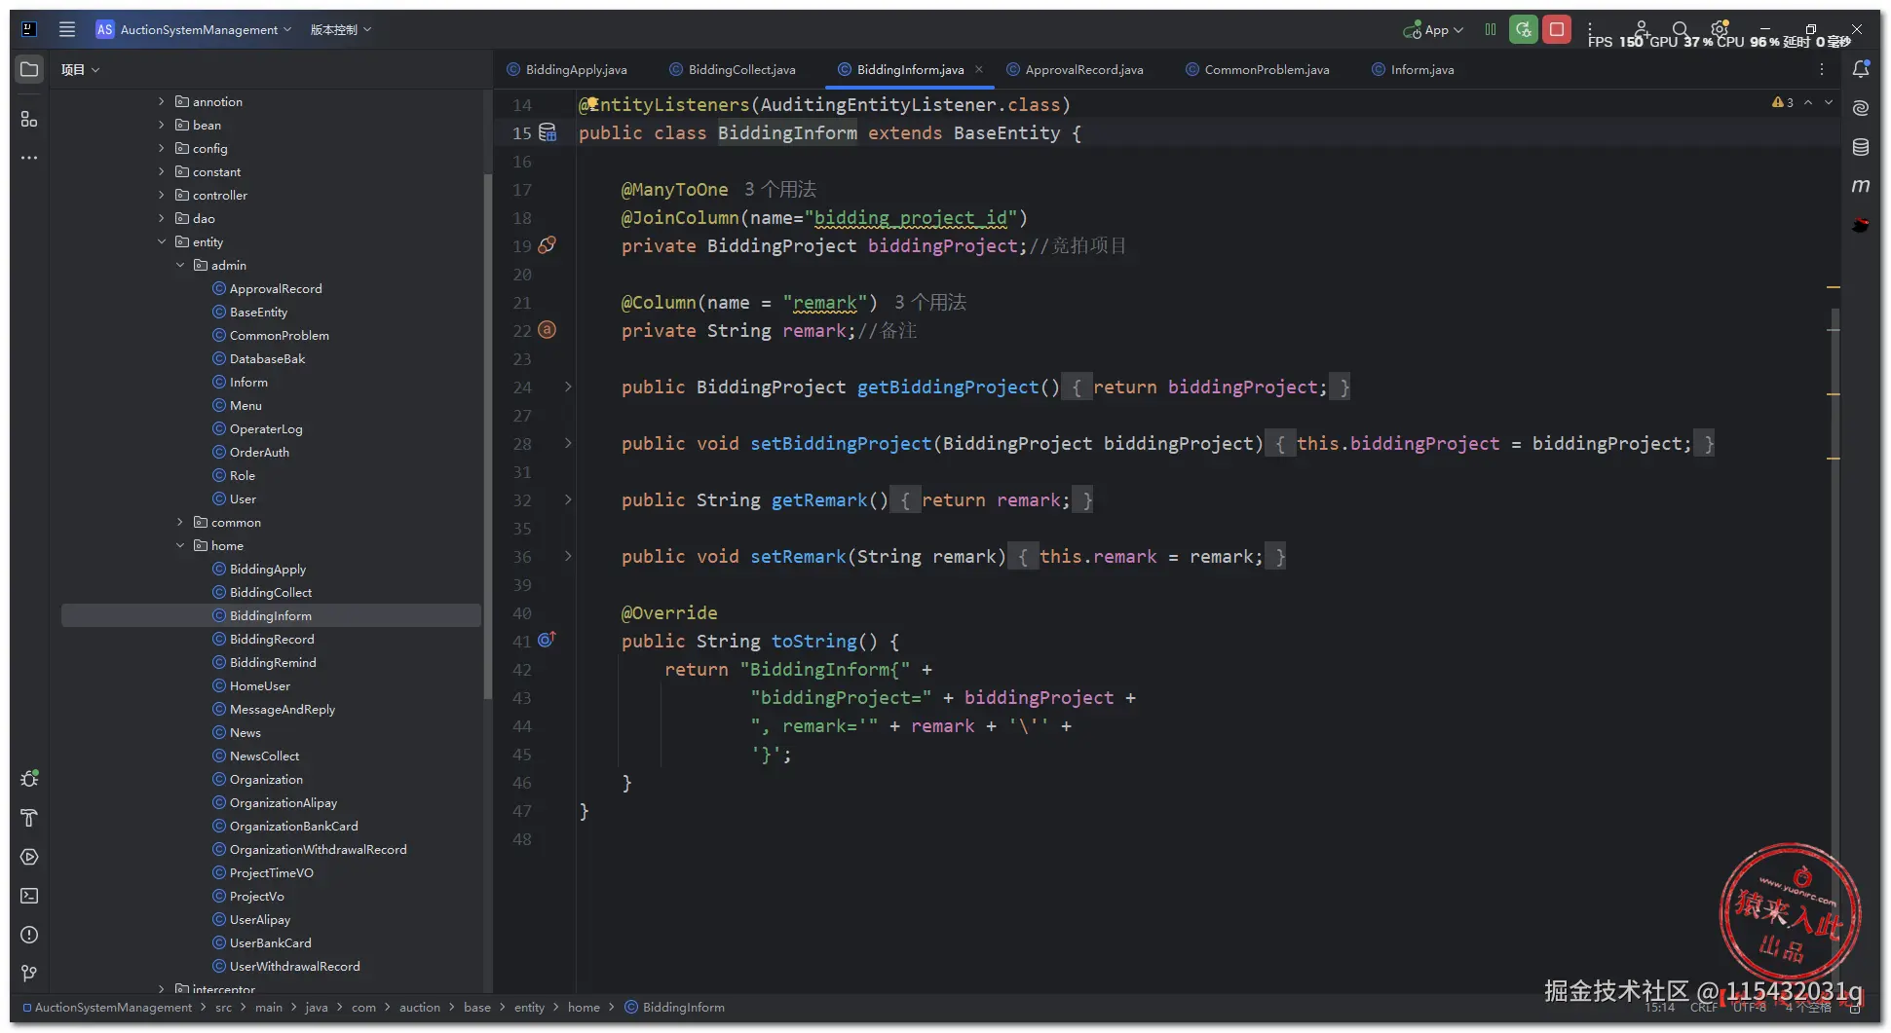Viewport: 1891px width, 1033px height.
Task: Select the OrganizationAlipay class in project tree
Action: (284, 802)
